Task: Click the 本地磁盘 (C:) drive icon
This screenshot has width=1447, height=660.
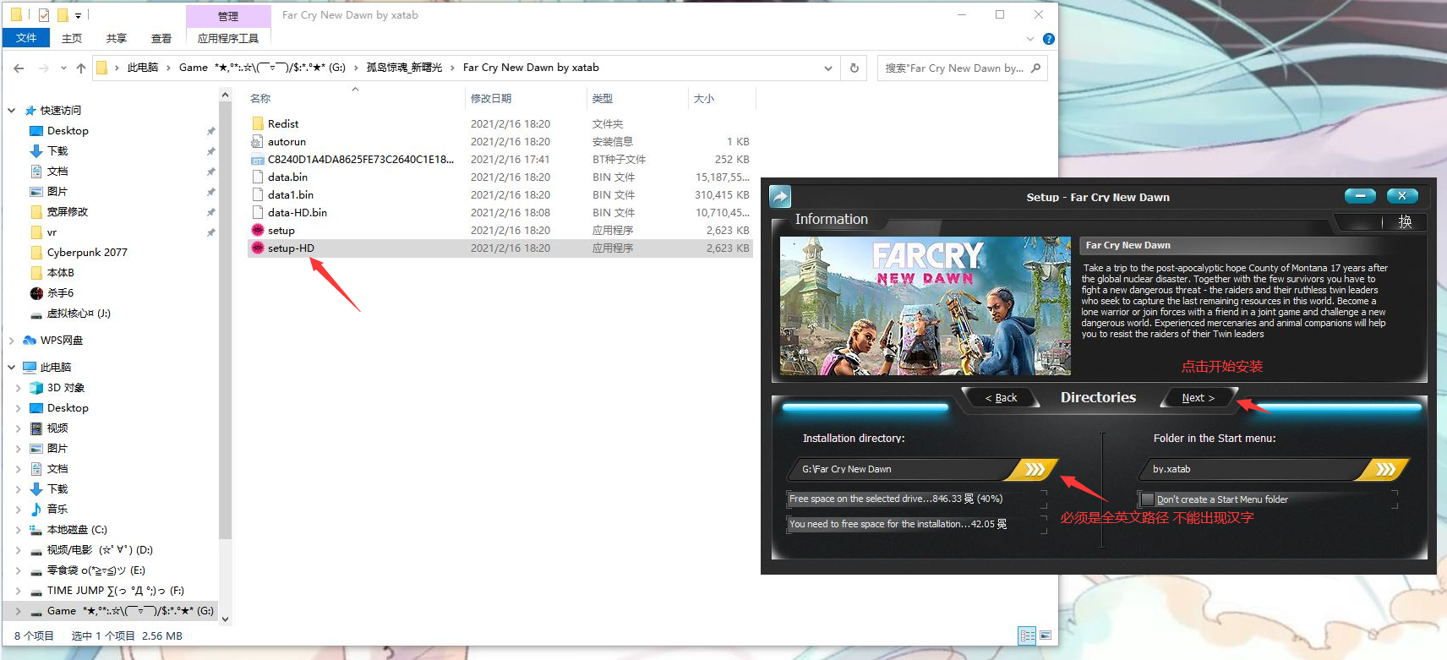Action: (x=36, y=530)
